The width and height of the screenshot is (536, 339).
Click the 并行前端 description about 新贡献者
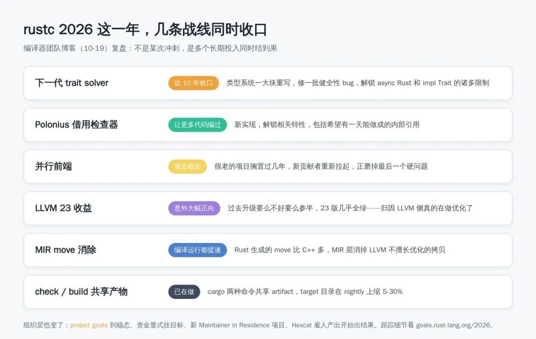tap(321, 166)
